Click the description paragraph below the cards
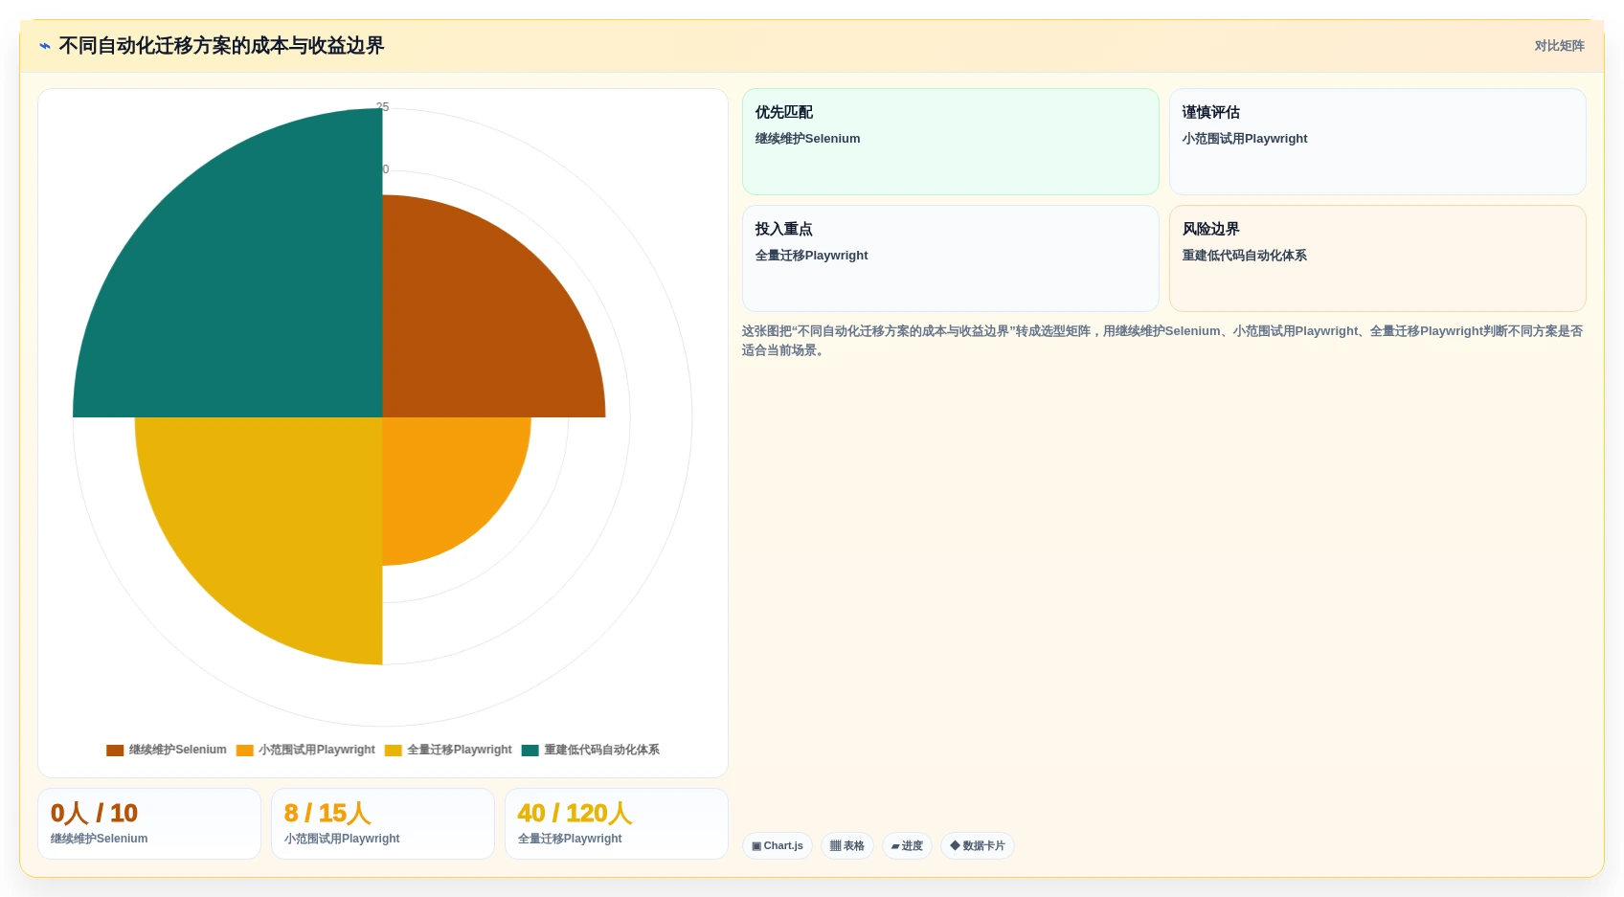The image size is (1624, 897). click(x=1162, y=341)
